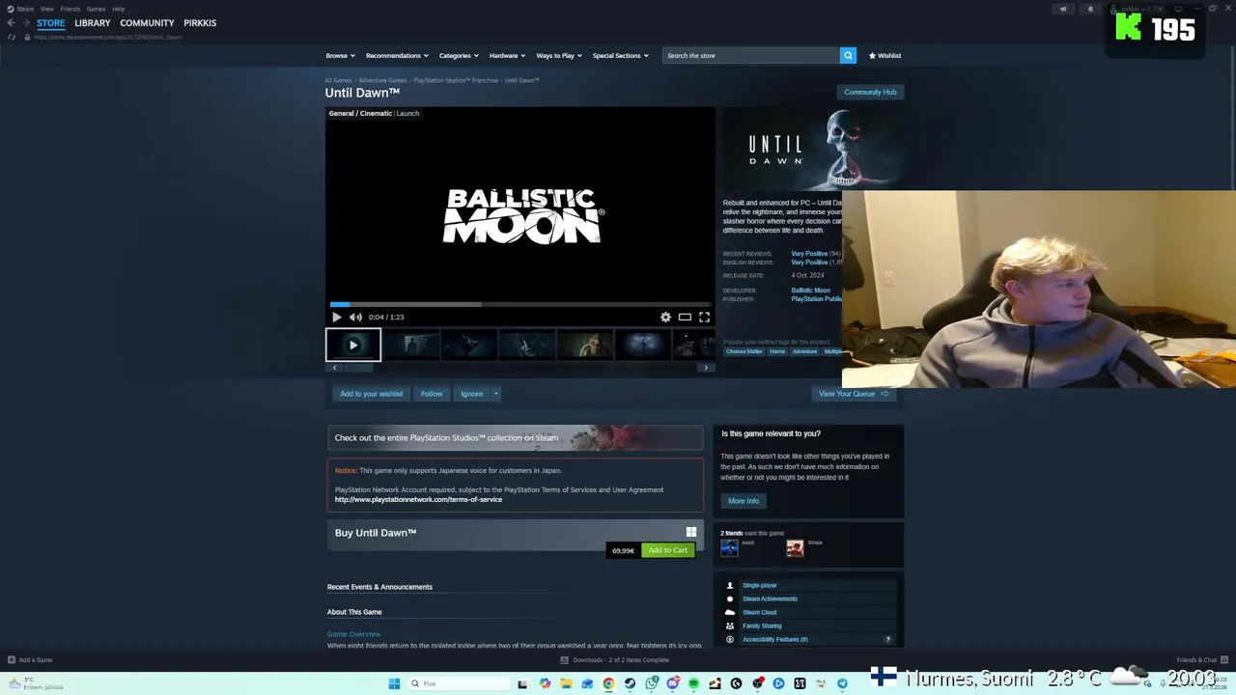
Task: Open Accessibility Features (9) link
Action: point(775,639)
